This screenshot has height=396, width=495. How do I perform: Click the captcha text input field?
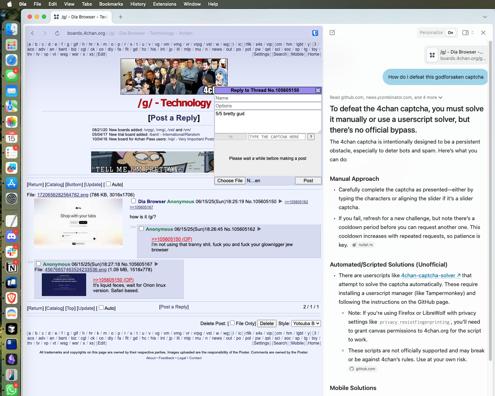pos(277,137)
